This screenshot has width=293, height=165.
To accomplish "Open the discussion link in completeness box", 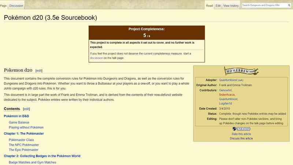I will tap(96, 58).
